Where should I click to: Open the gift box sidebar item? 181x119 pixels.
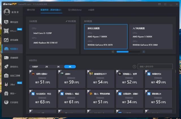click(12, 93)
